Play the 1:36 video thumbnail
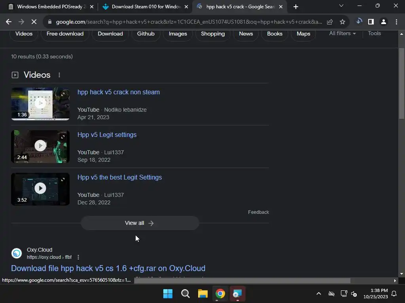405x303 pixels. click(x=40, y=104)
